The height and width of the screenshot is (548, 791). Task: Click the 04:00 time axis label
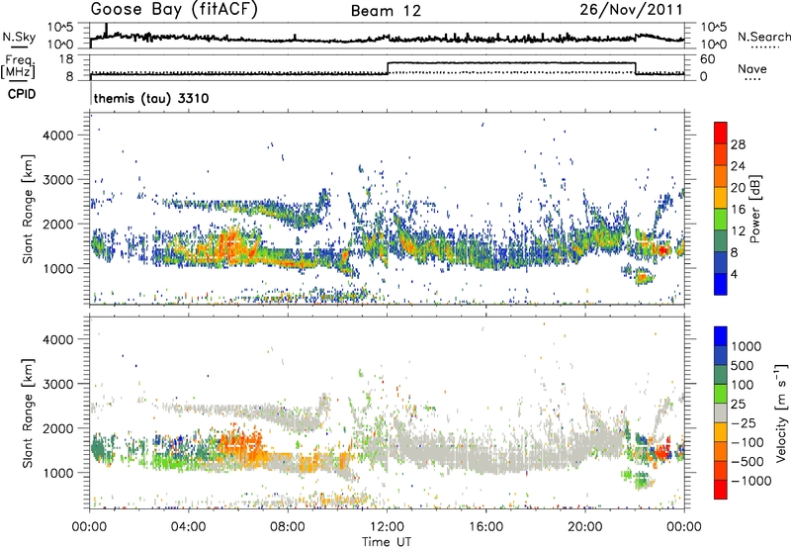click(189, 527)
